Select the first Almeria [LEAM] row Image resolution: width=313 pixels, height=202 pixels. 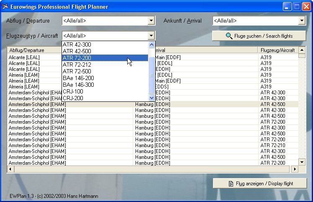pyautogui.click(x=153, y=75)
